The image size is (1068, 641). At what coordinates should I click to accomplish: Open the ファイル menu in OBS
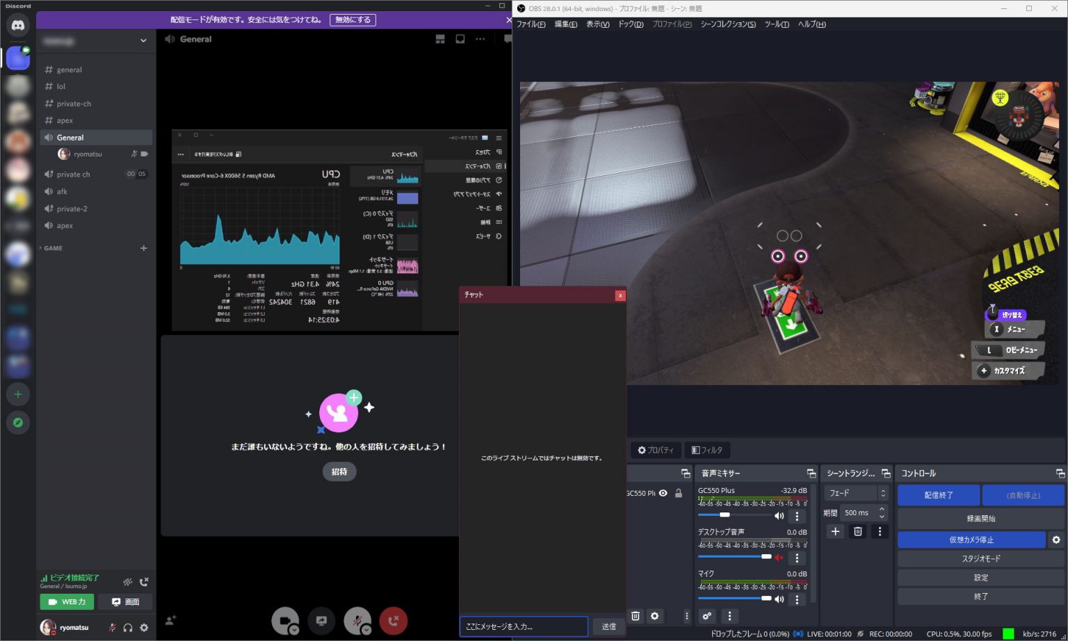coord(531,24)
